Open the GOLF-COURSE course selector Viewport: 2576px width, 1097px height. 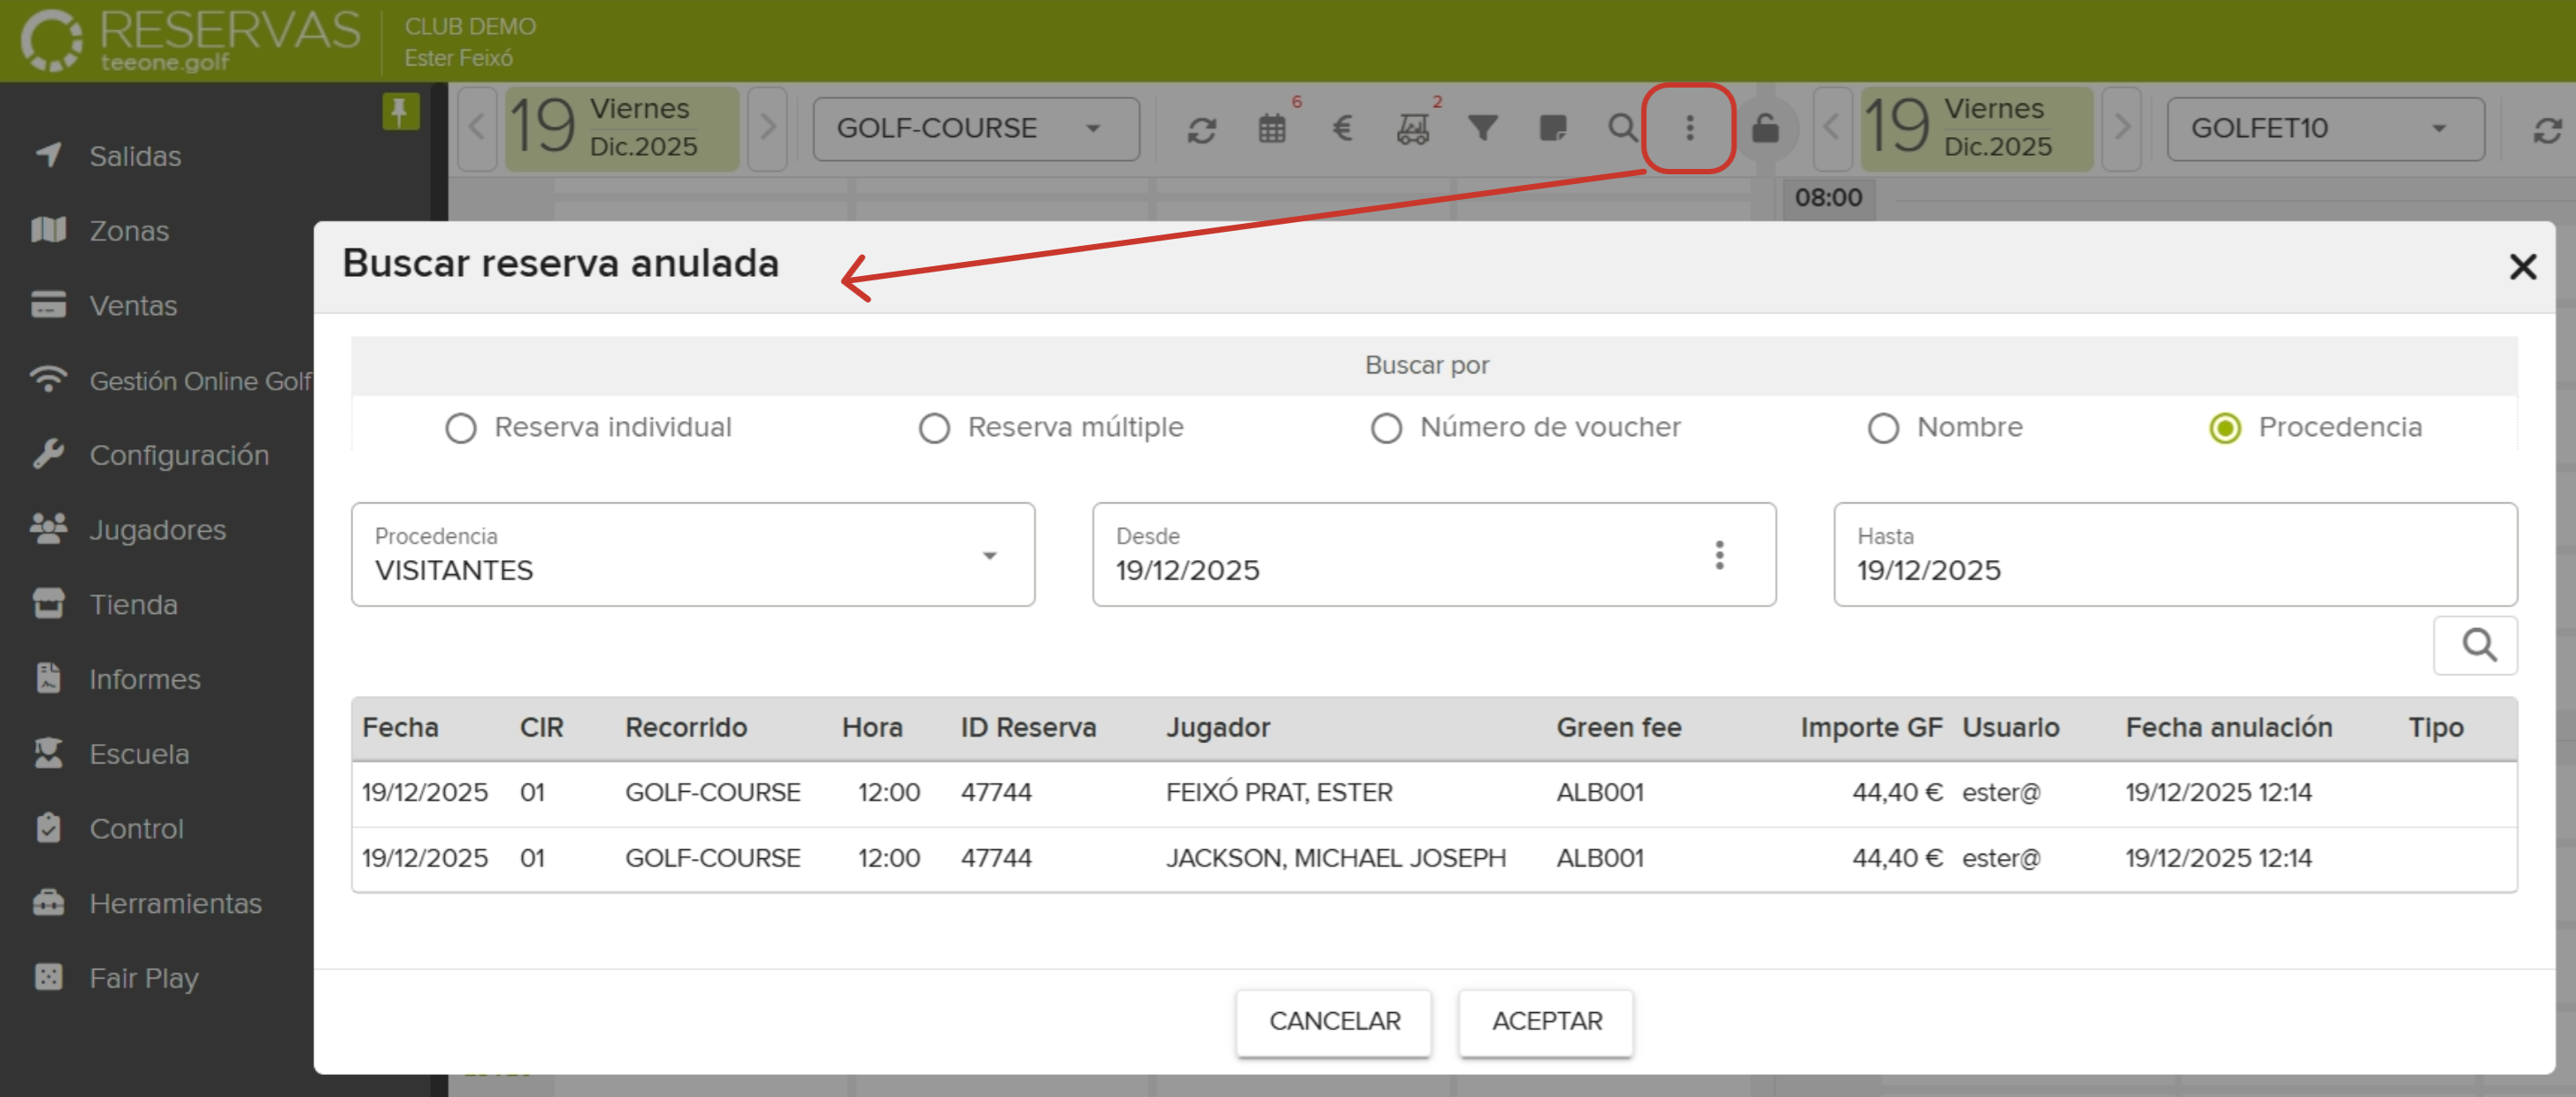pos(975,129)
